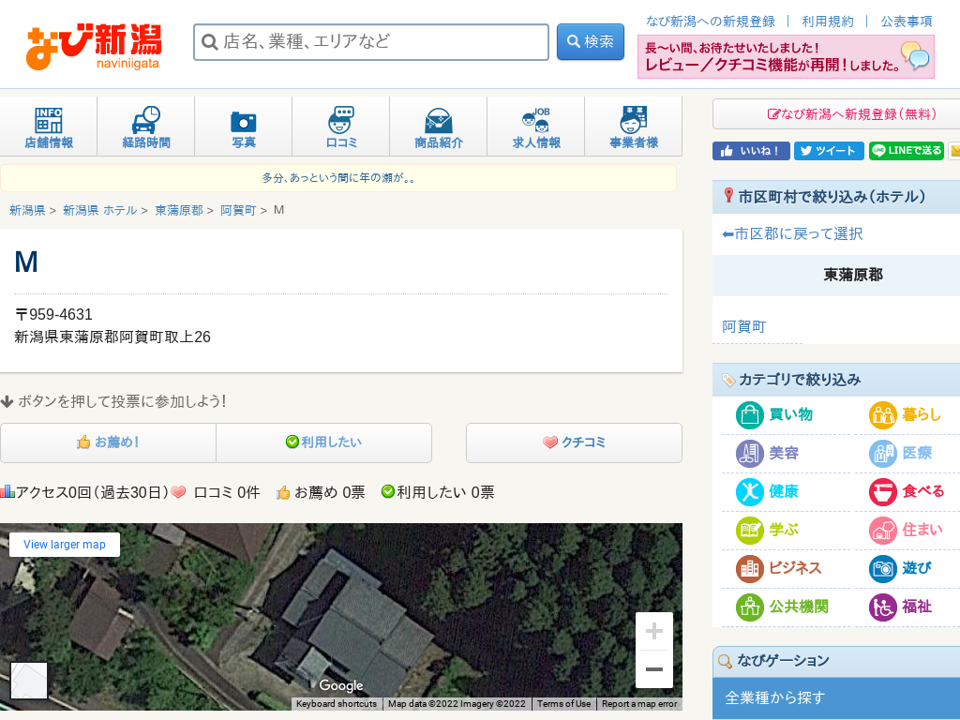Open the 口コミ speech-bubble face tab
This screenshot has height=720, width=960.
click(x=341, y=127)
